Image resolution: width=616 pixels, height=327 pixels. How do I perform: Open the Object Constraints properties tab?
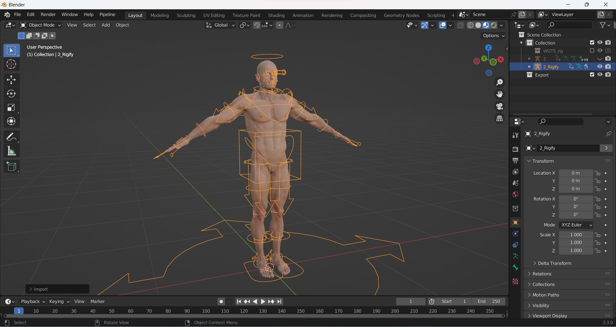coord(515,245)
